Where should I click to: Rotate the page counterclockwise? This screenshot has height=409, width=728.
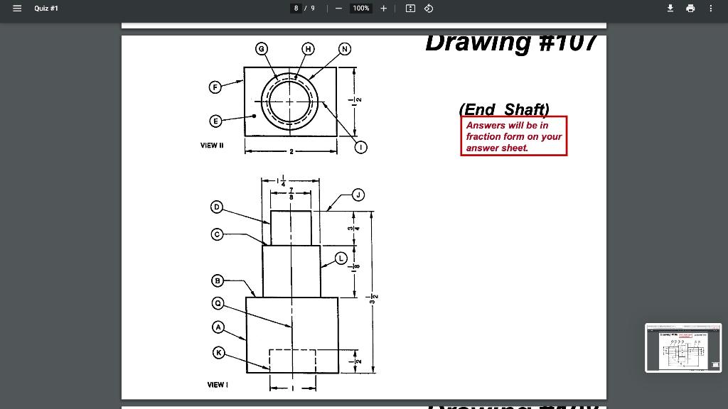click(x=427, y=9)
